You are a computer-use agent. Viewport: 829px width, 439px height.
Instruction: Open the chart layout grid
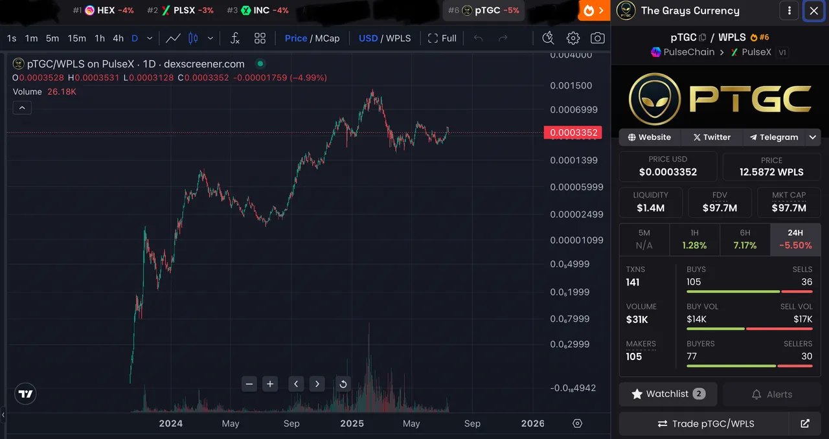point(260,38)
